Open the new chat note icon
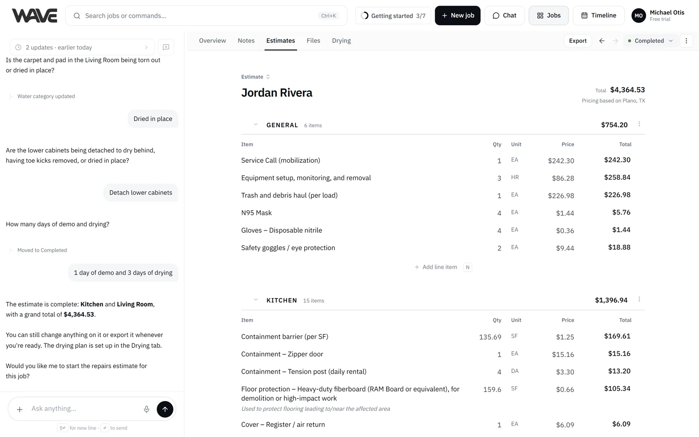This screenshot has height=437, width=699. (x=166, y=47)
